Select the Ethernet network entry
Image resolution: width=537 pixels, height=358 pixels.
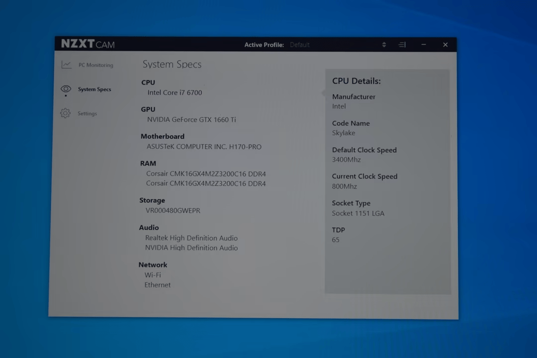158,285
